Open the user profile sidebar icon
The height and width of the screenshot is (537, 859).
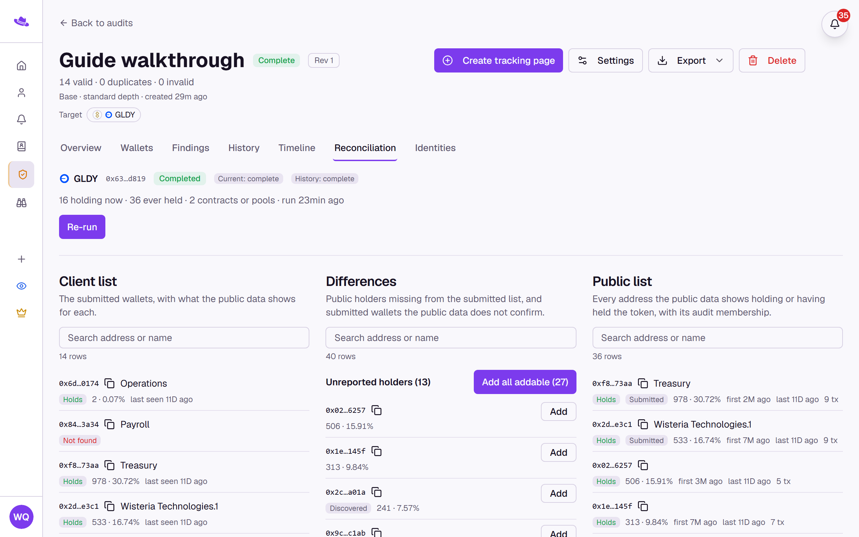(x=21, y=93)
